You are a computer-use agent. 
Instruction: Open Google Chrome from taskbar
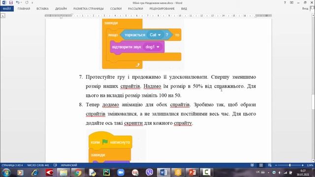coord(78,173)
